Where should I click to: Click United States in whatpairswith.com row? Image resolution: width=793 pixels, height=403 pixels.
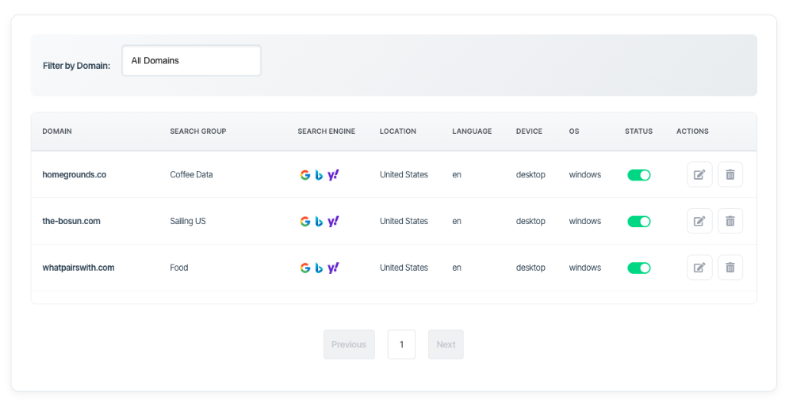point(404,268)
